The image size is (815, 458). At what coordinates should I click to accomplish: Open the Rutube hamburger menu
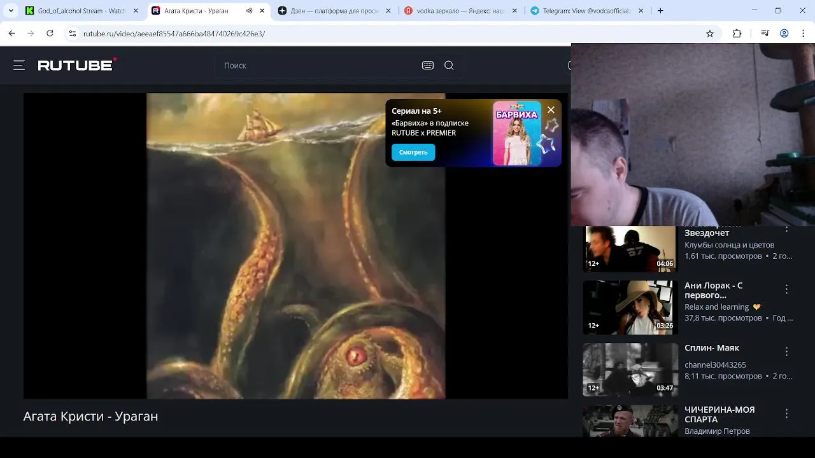coord(19,65)
